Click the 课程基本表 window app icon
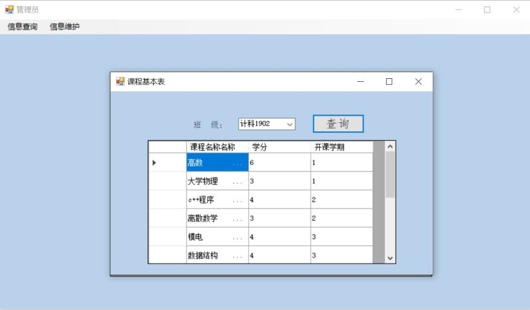 coord(120,81)
